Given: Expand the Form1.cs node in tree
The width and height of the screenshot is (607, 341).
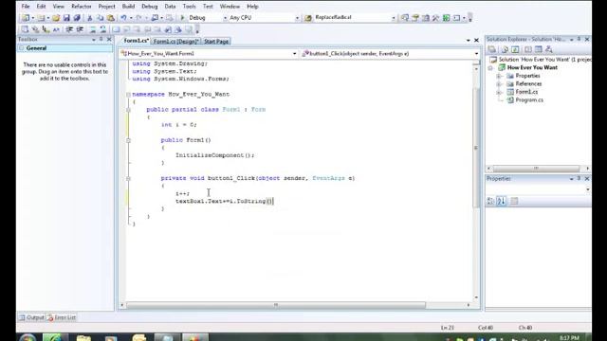Looking at the screenshot, I should click(x=500, y=93).
